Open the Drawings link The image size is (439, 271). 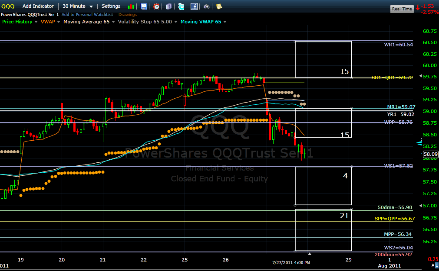point(128,15)
